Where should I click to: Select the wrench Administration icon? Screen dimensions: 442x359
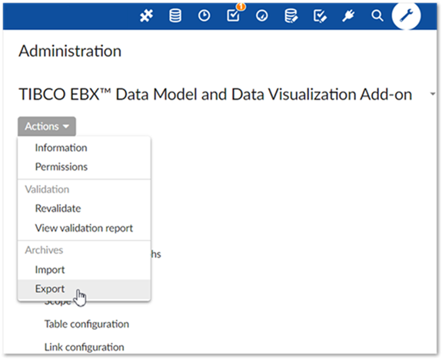pyautogui.click(x=406, y=15)
